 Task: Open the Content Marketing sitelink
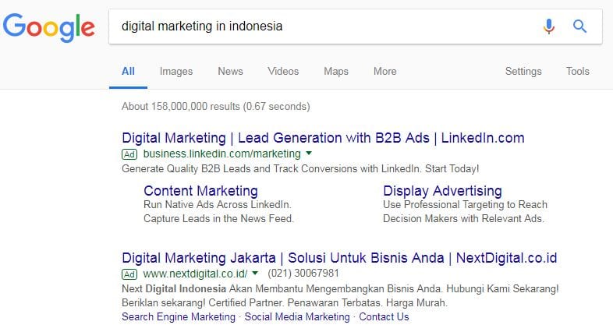click(x=200, y=191)
